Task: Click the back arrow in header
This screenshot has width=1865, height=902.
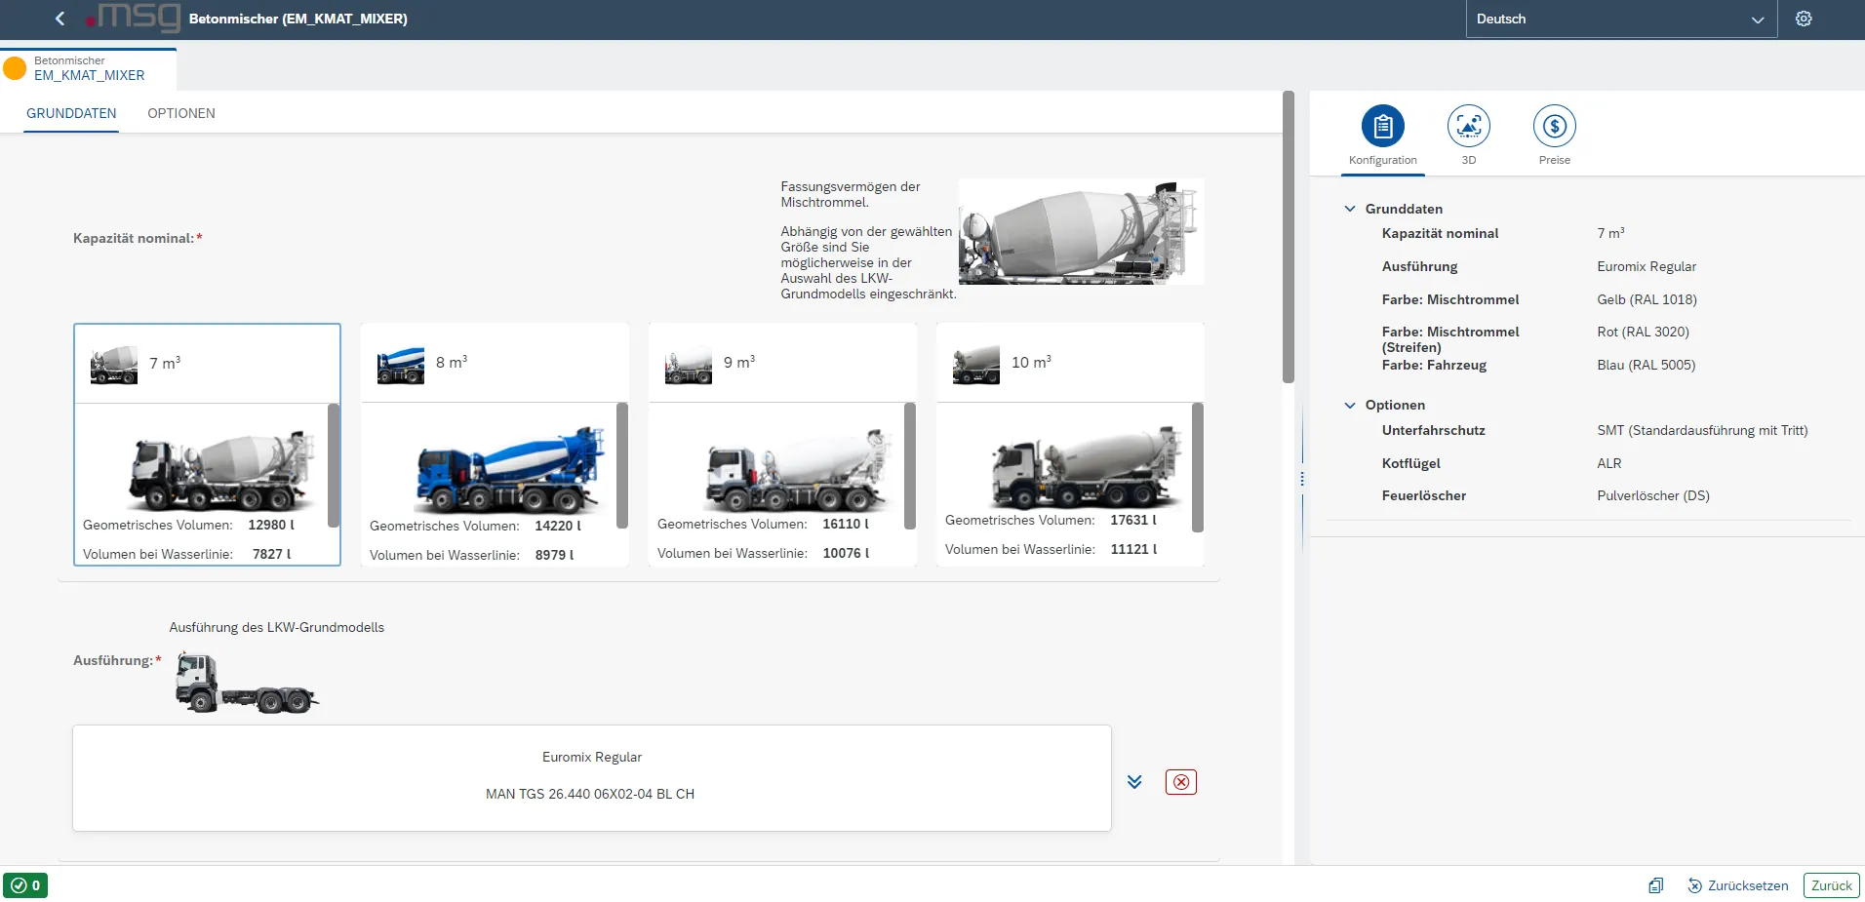Action: point(60,19)
